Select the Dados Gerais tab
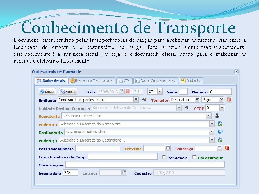Image resolution: width=259 pixels, height=194 pixels. (51, 81)
